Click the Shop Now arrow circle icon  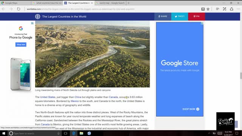(x=198, y=109)
